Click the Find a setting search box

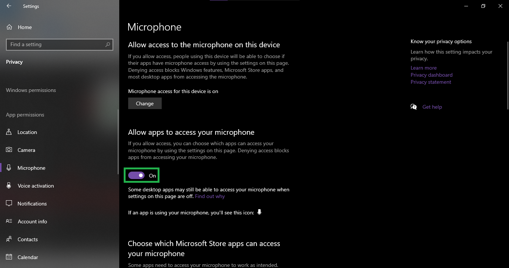pos(60,44)
